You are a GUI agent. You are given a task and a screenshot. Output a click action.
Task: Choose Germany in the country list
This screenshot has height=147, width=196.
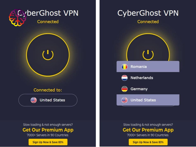tap(148, 89)
